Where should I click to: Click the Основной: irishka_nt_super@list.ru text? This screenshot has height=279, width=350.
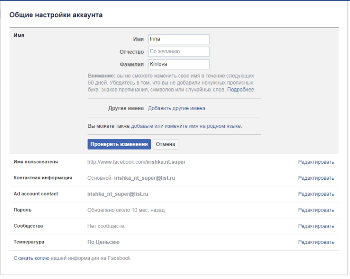point(131,178)
